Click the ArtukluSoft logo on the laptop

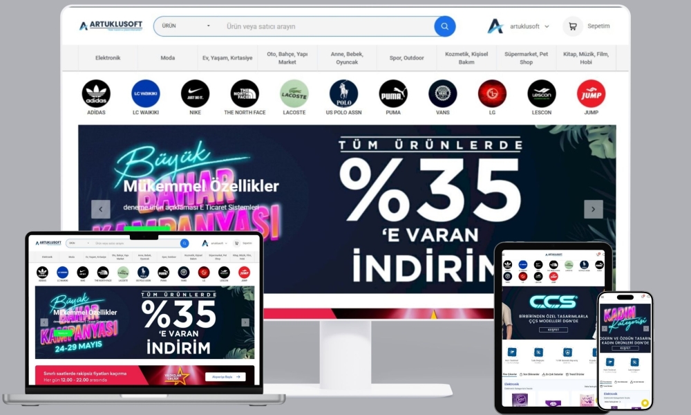[x=48, y=243]
